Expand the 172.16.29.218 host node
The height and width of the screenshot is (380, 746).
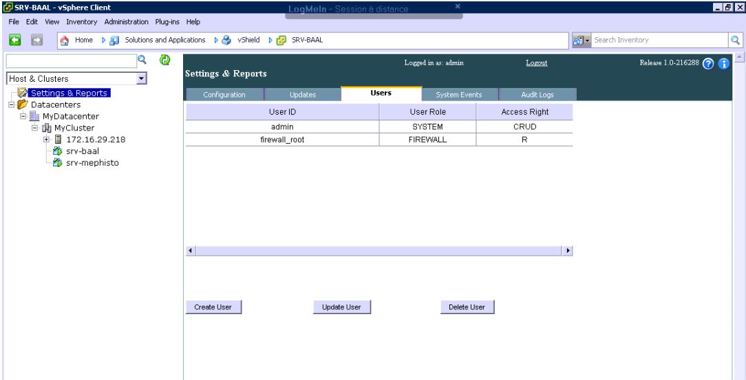46,139
